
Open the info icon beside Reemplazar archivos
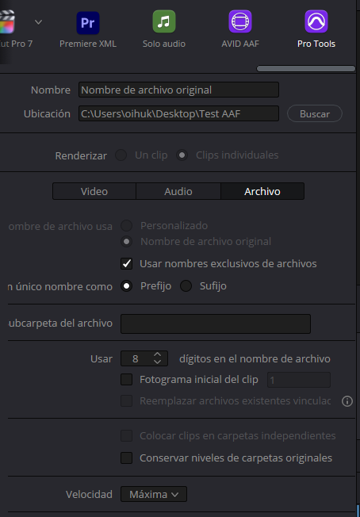347,401
